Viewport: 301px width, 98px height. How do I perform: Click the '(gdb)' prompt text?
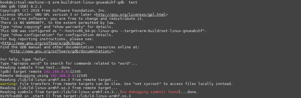pos(6,72)
